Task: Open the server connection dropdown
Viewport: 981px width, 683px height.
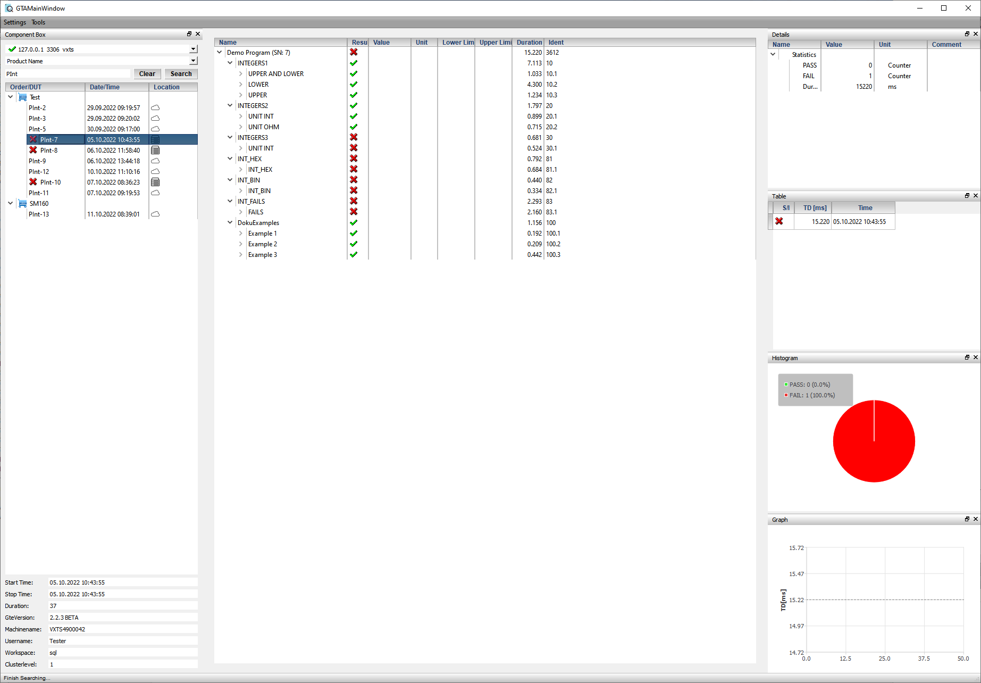Action: 193,49
